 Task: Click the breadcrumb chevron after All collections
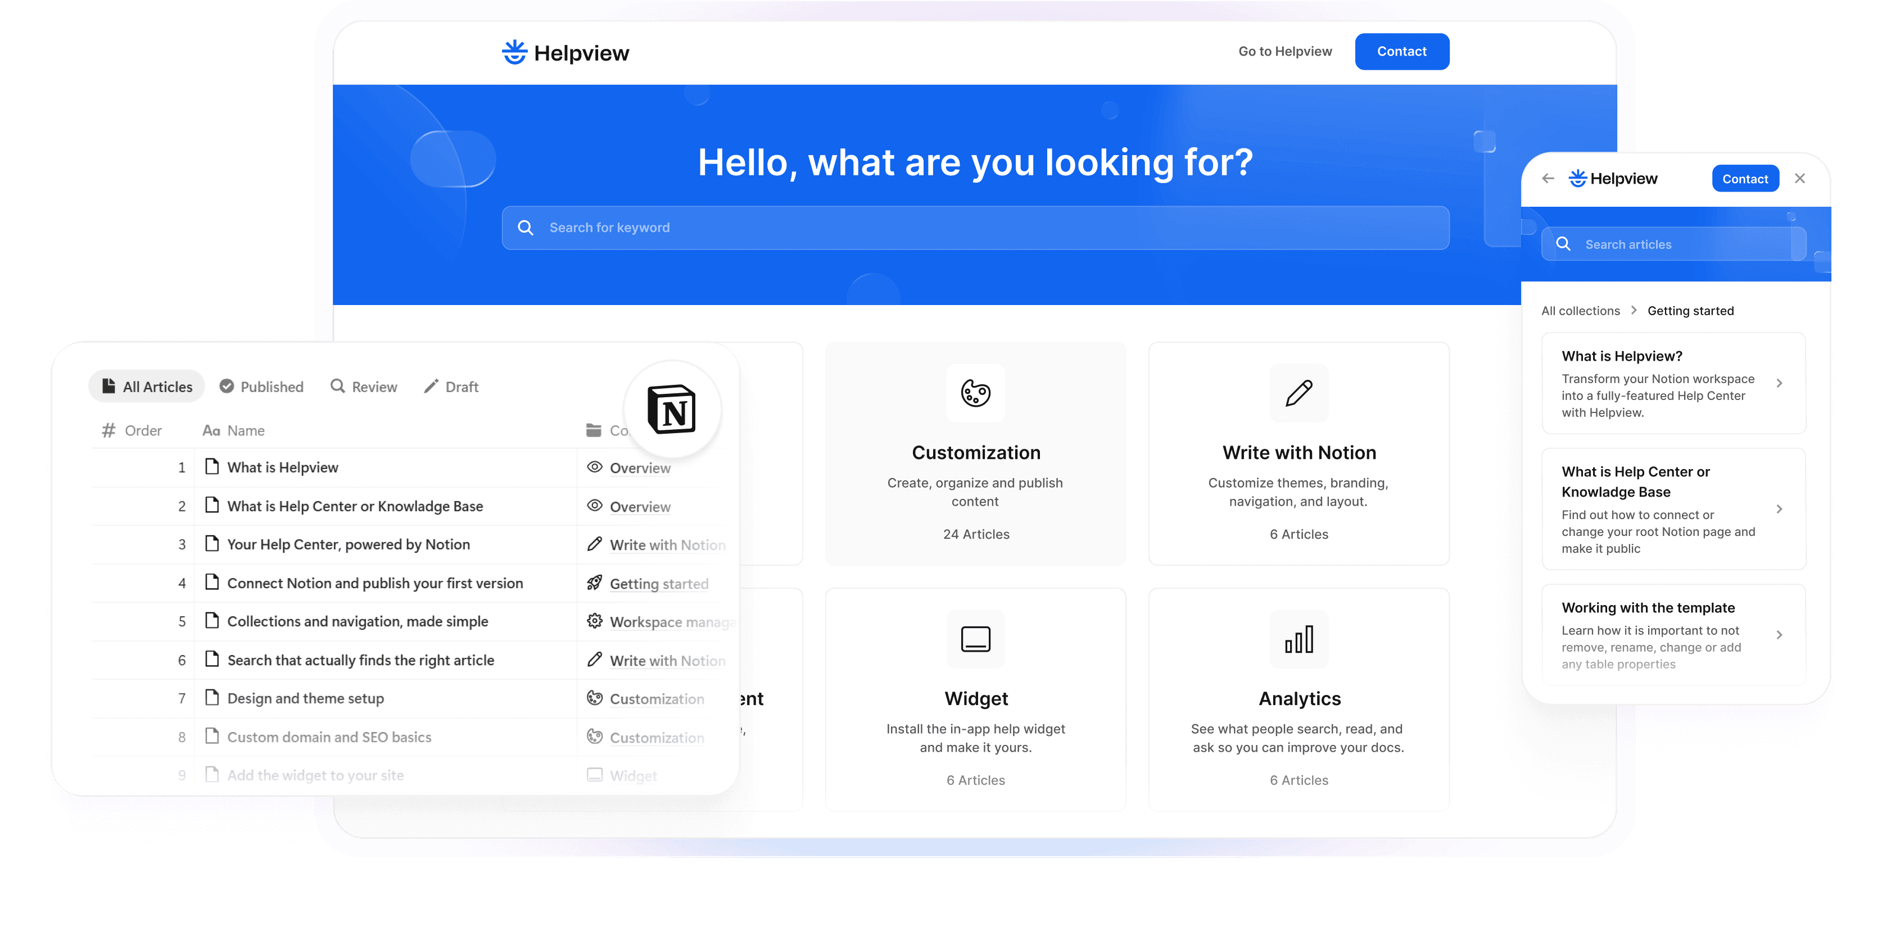tap(1634, 311)
